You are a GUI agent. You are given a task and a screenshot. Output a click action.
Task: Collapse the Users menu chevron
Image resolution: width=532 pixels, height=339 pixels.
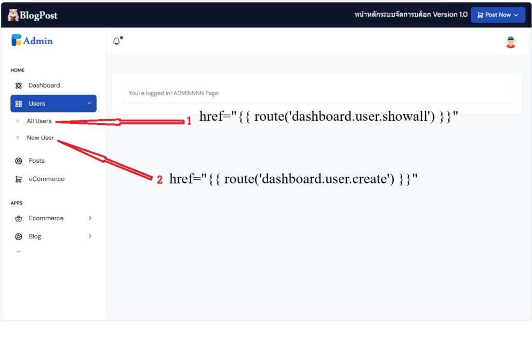tap(89, 103)
